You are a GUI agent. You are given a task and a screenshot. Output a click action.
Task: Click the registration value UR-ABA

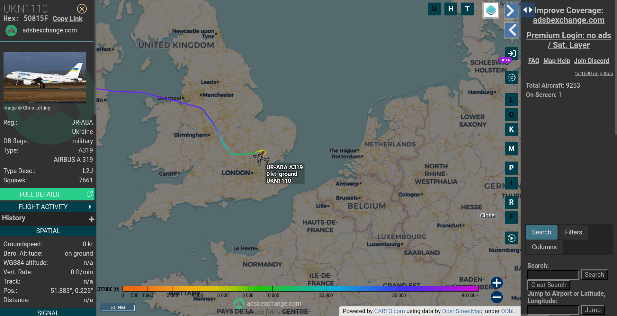pyautogui.click(x=82, y=122)
